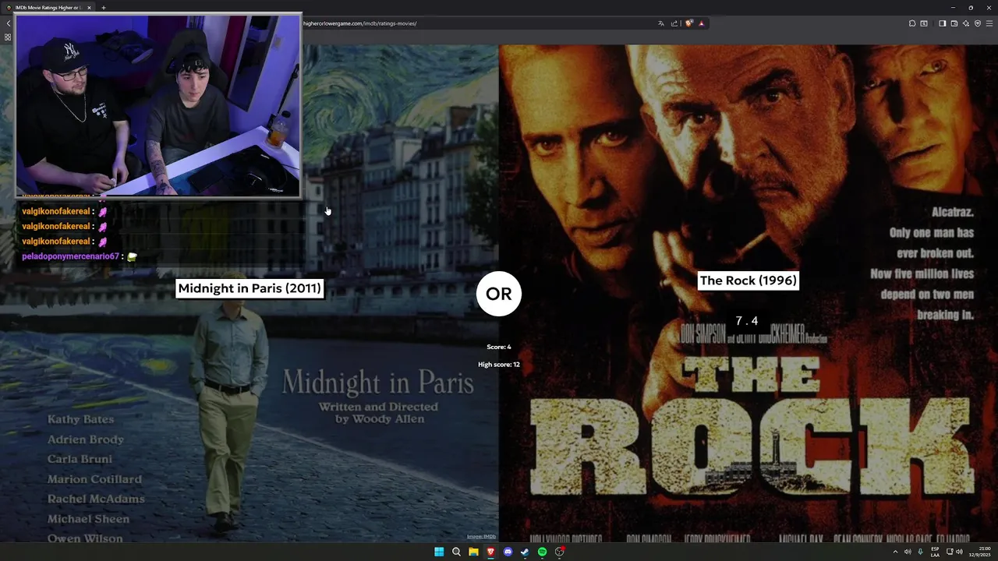Screen dimensions: 998x561
Task: Open the Windows Start menu
Action: (x=439, y=552)
